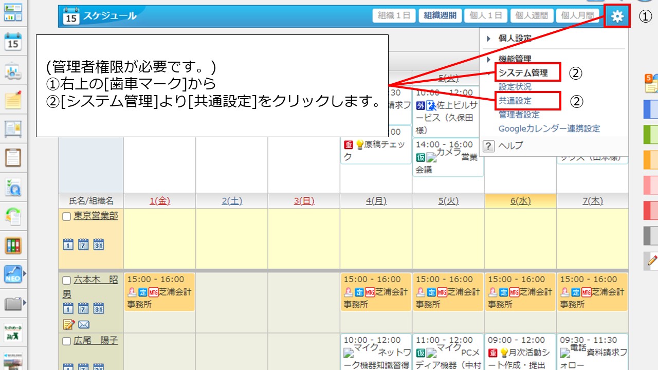The height and width of the screenshot is (370, 658).
Task: Open 広尾's 09:00 月次活動シート作成 event
Action: tap(520, 352)
